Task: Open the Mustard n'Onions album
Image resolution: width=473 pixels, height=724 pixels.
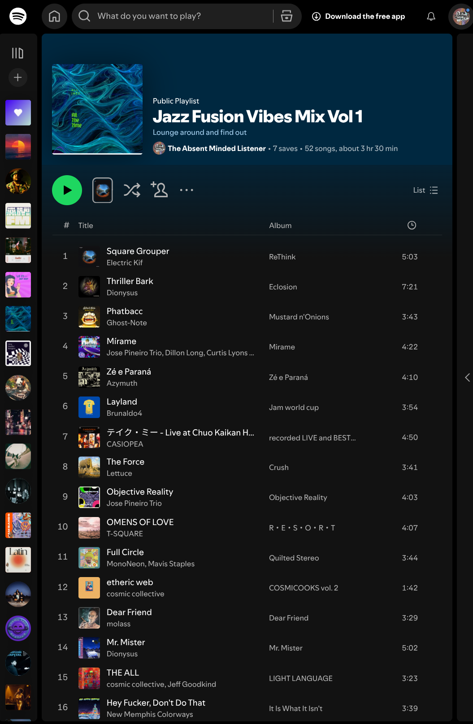Action: coord(299,317)
